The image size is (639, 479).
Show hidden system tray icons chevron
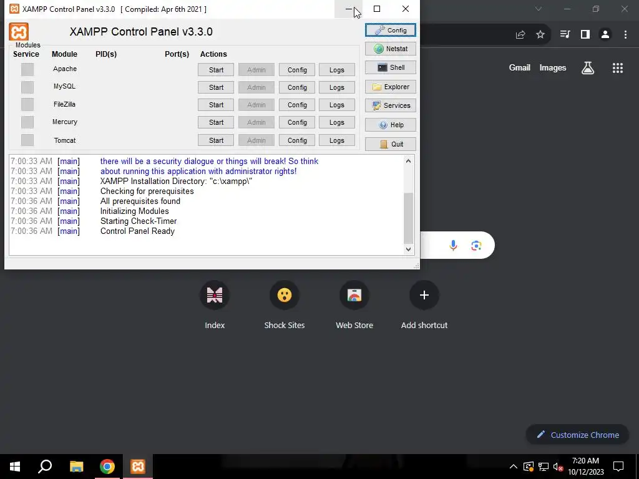[514, 467]
